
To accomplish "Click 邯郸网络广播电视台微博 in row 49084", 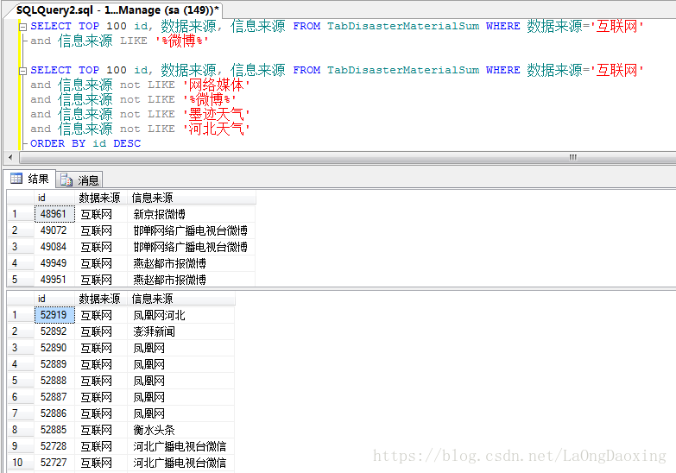I will [x=191, y=247].
